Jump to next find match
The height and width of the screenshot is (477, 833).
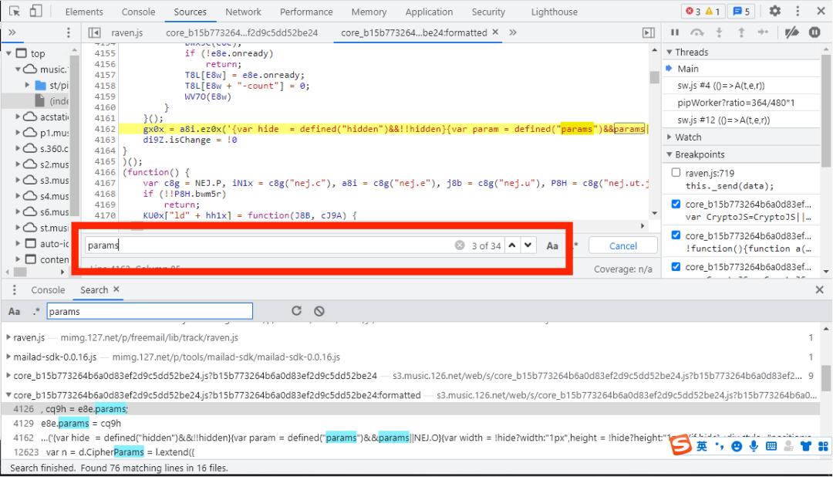coord(528,245)
